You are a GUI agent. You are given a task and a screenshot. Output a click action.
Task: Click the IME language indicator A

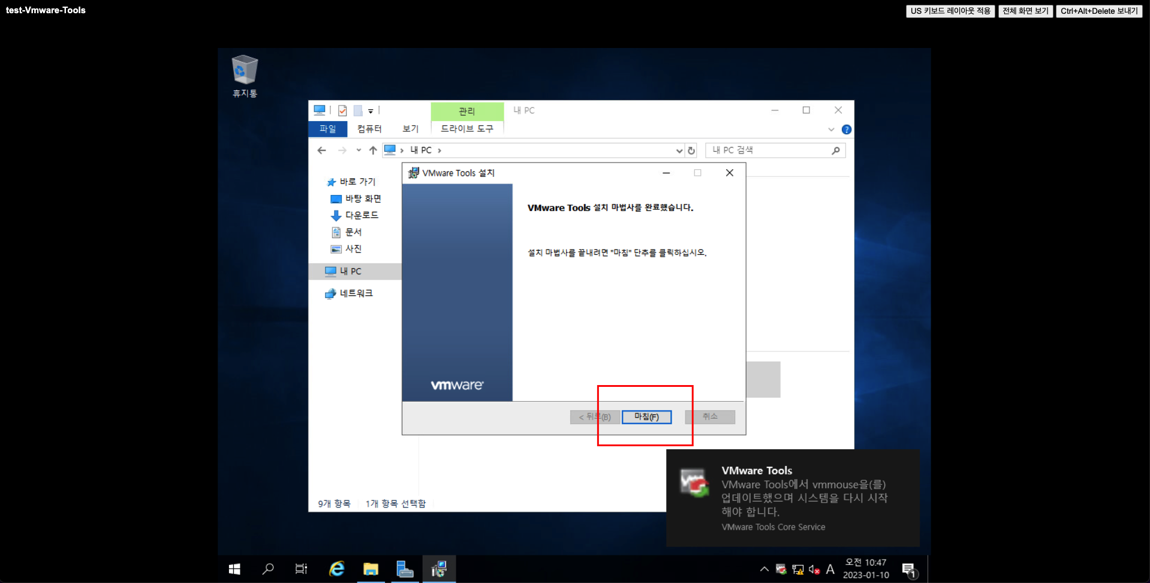pos(830,569)
